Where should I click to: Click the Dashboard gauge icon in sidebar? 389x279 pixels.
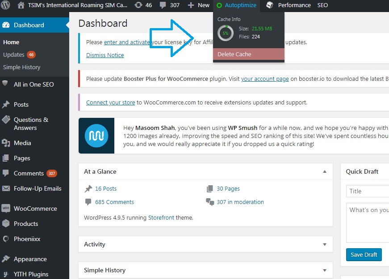(x=6, y=25)
